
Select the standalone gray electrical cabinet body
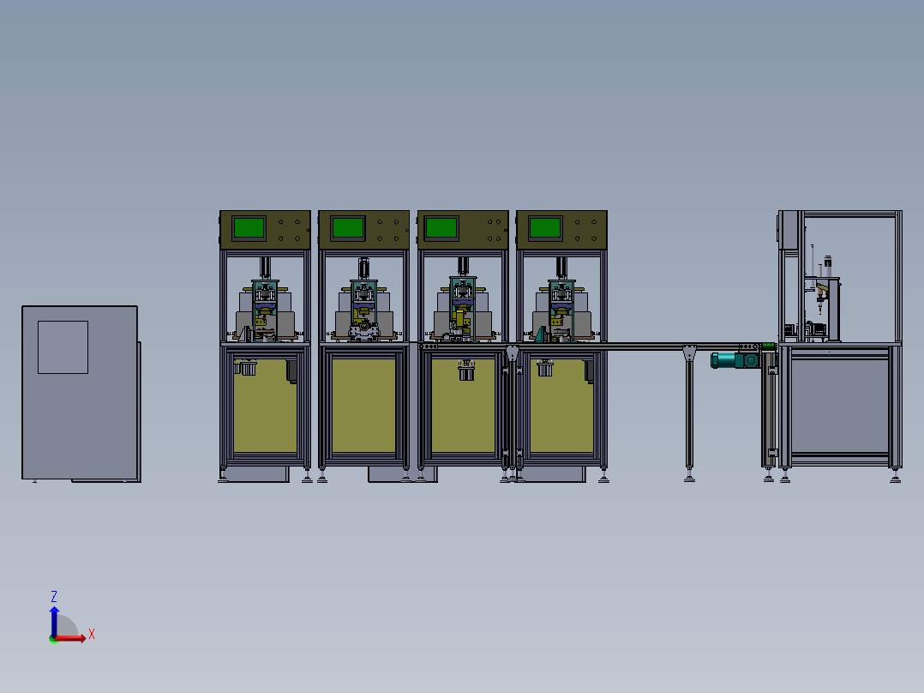pyautogui.click(x=80, y=392)
